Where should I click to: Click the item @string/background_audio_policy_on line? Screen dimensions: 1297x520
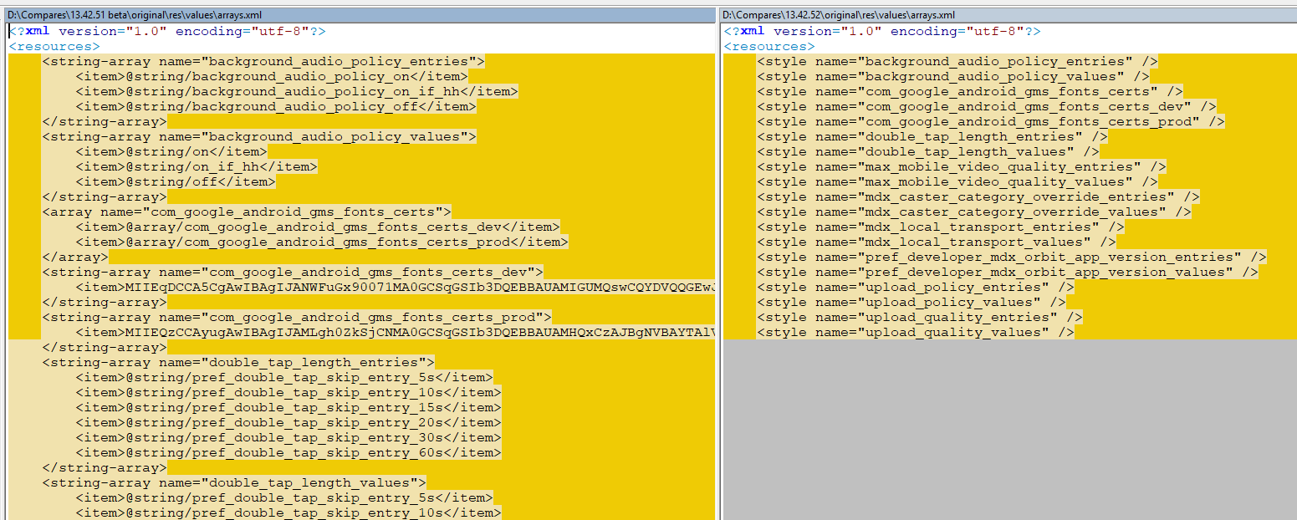(272, 76)
